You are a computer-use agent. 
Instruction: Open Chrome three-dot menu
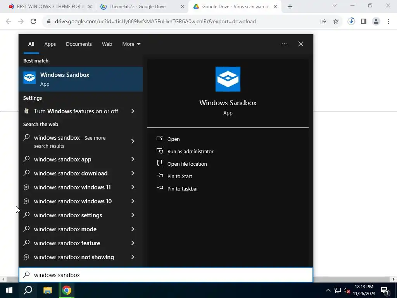(388, 21)
